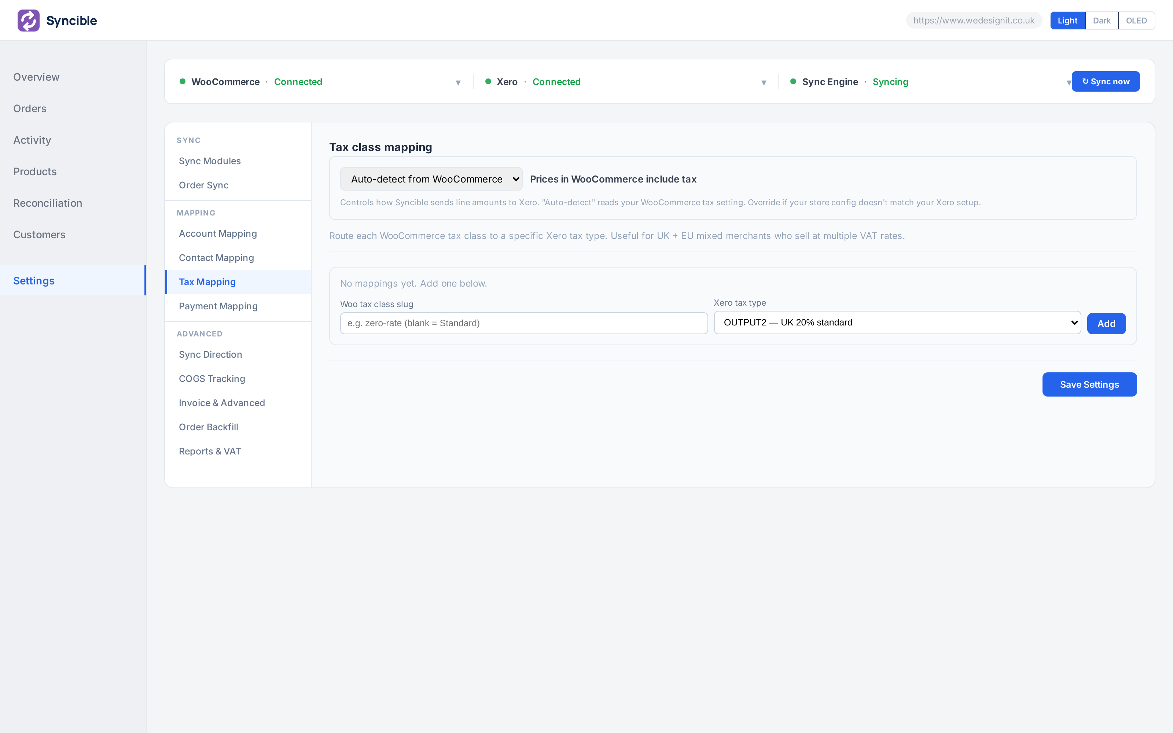Switch to Light theme
1173x733 pixels.
pos(1067,21)
